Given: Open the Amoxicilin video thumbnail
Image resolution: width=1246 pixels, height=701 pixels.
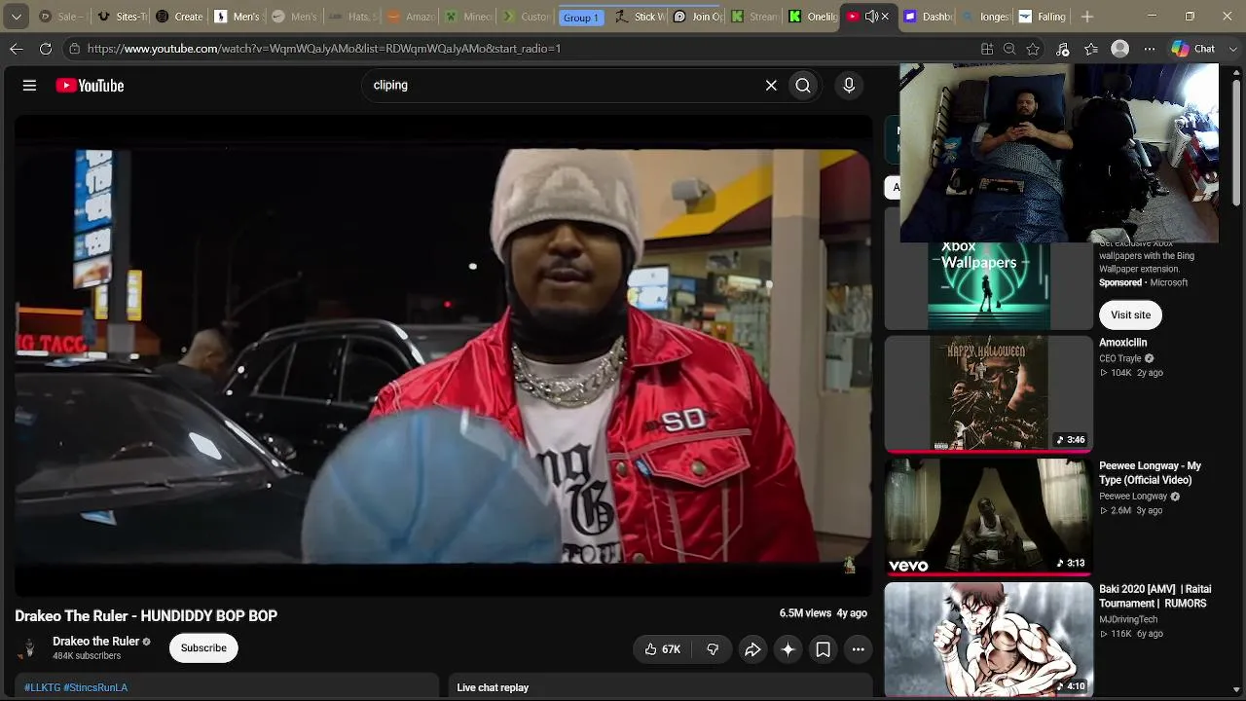Looking at the screenshot, I should point(989,393).
